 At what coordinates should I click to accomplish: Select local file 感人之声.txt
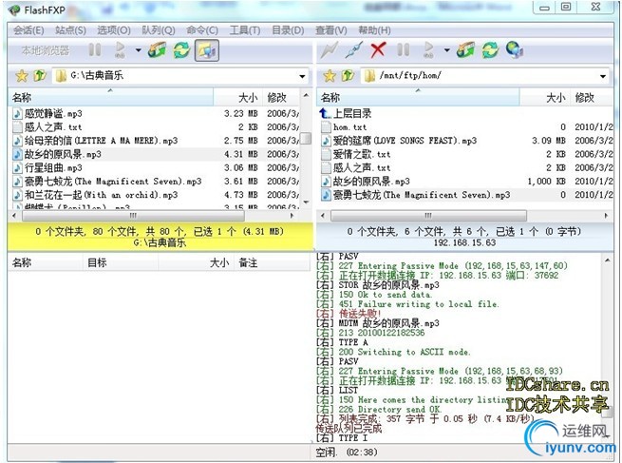point(155,127)
